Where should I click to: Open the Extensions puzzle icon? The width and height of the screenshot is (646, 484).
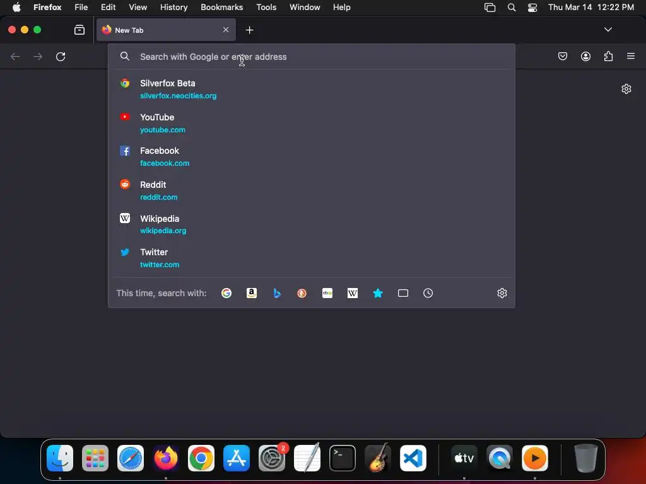click(x=609, y=56)
